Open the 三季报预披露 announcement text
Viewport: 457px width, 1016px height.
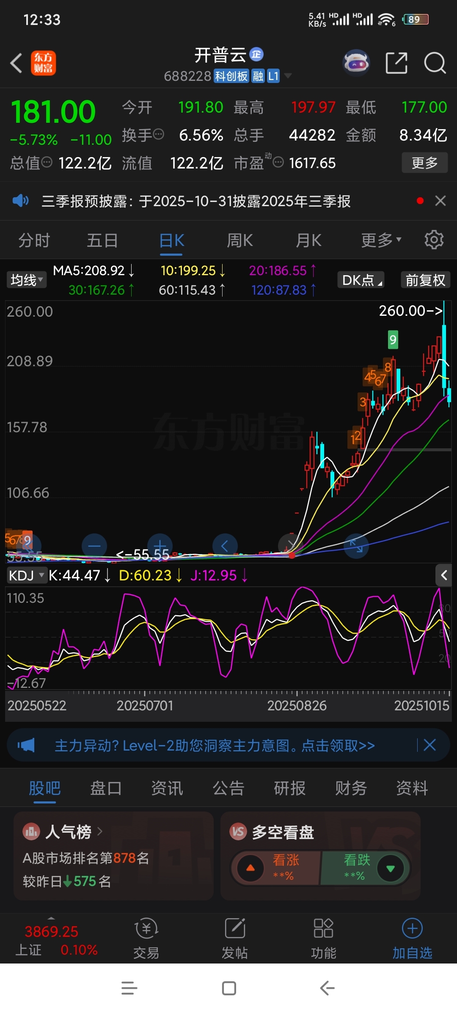(x=196, y=201)
